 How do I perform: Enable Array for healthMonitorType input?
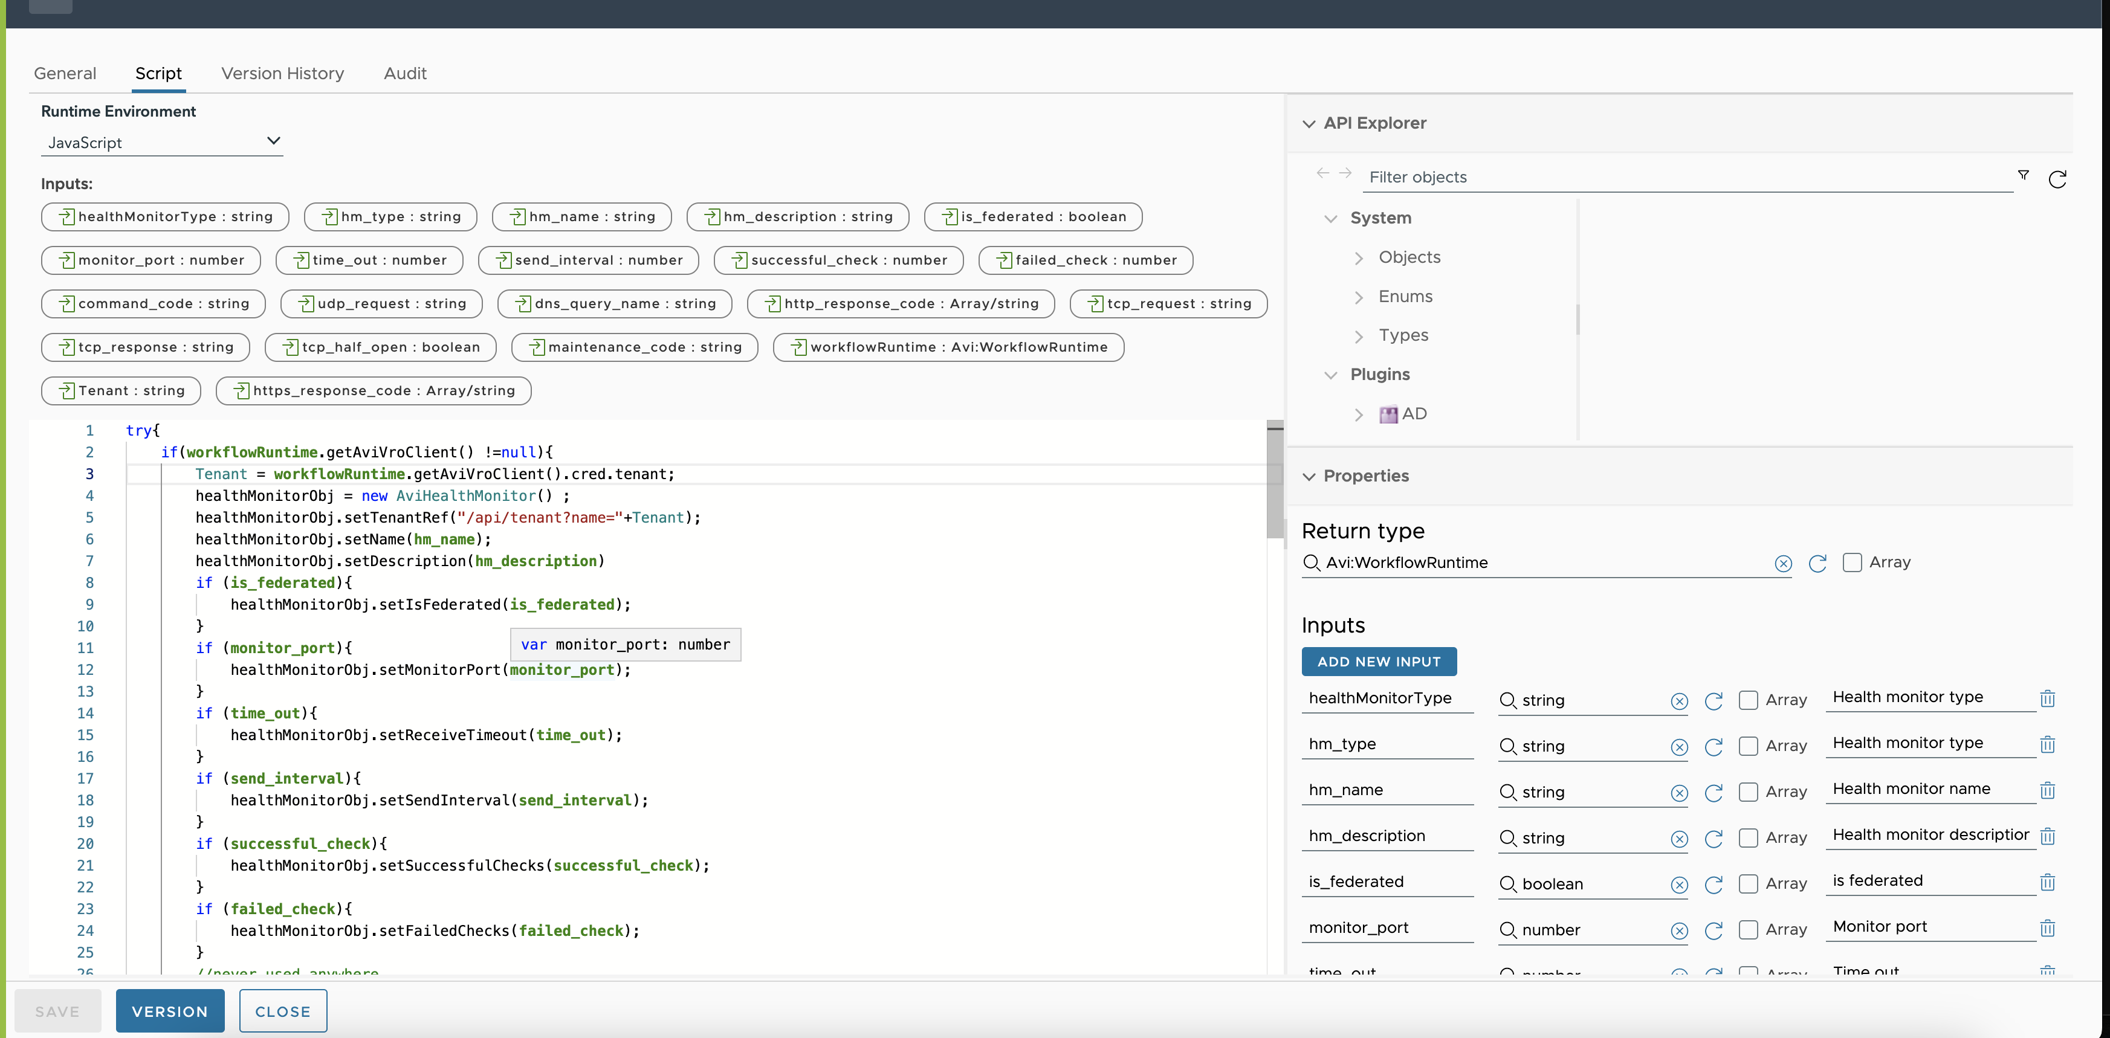1750,701
